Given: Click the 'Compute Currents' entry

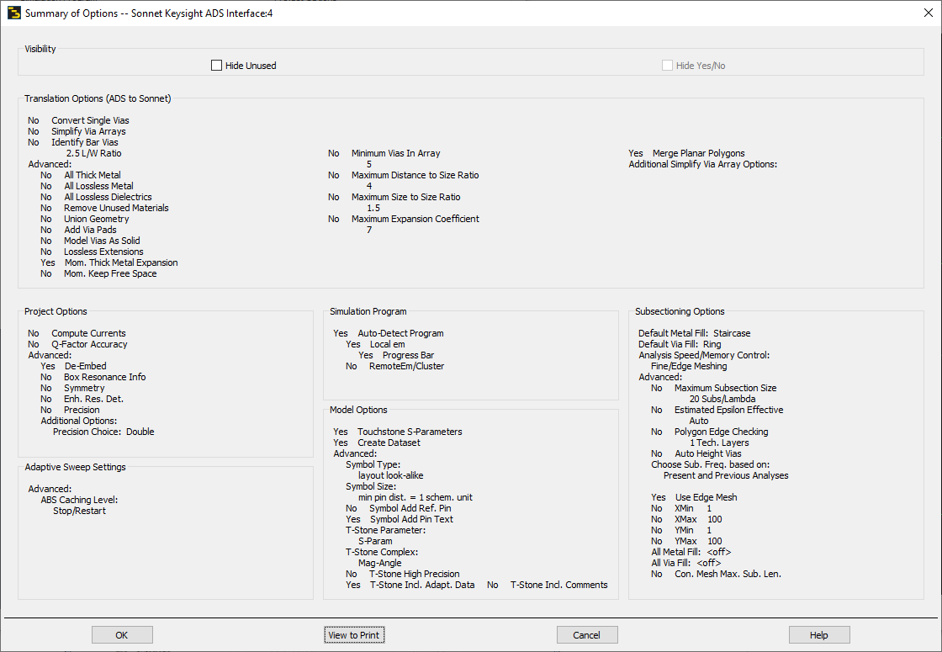Looking at the screenshot, I should coord(89,333).
